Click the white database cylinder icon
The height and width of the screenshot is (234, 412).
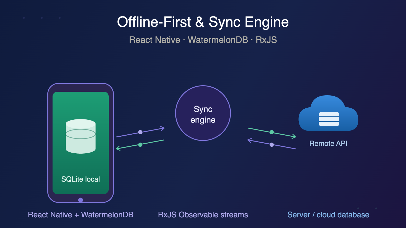coord(81,136)
